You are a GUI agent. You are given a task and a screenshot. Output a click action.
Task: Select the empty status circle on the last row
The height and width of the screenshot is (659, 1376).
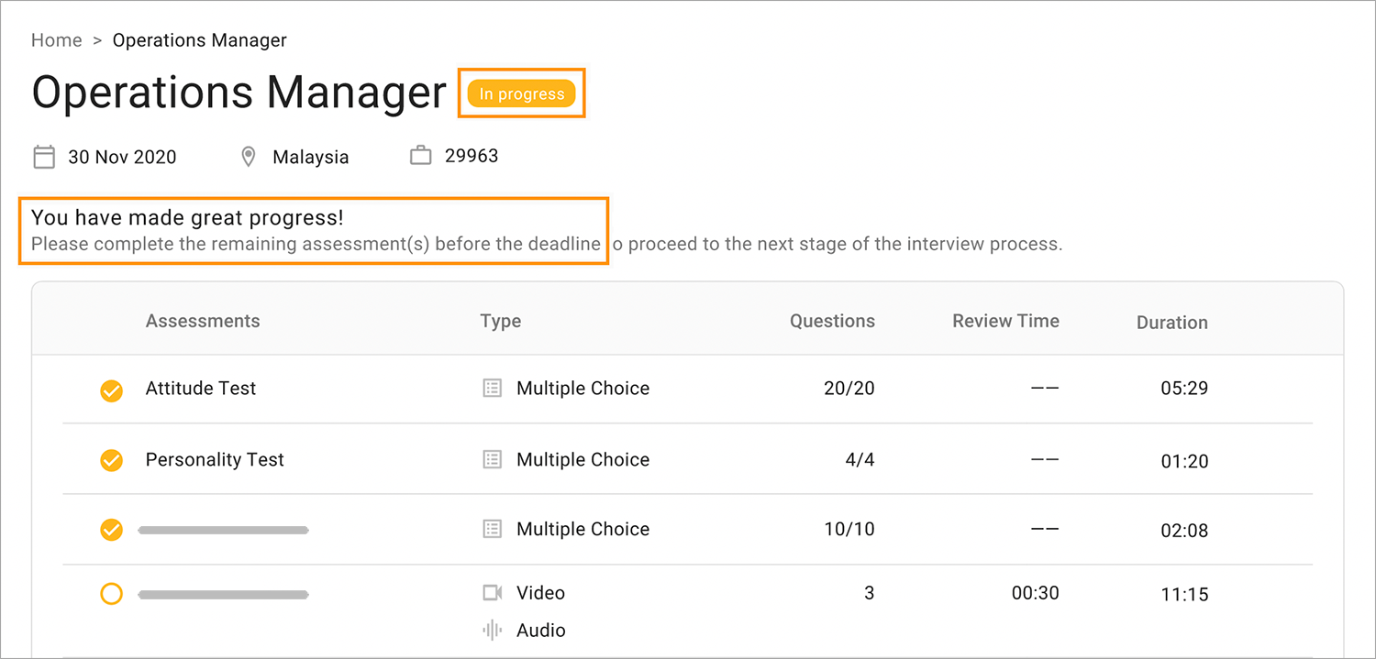tap(111, 593)
